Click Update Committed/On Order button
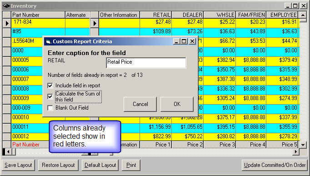The height and width of the screenshot is (176, 310). (275, 165)
